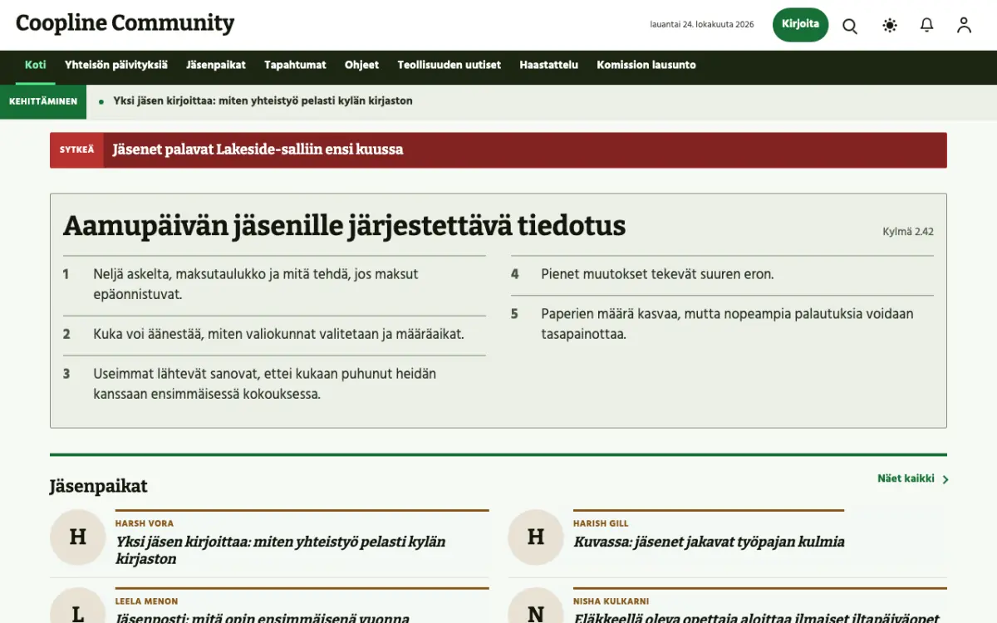Expand the Näet kaikki chevron arrow
The image size is (997, 623).
[945, 479]
